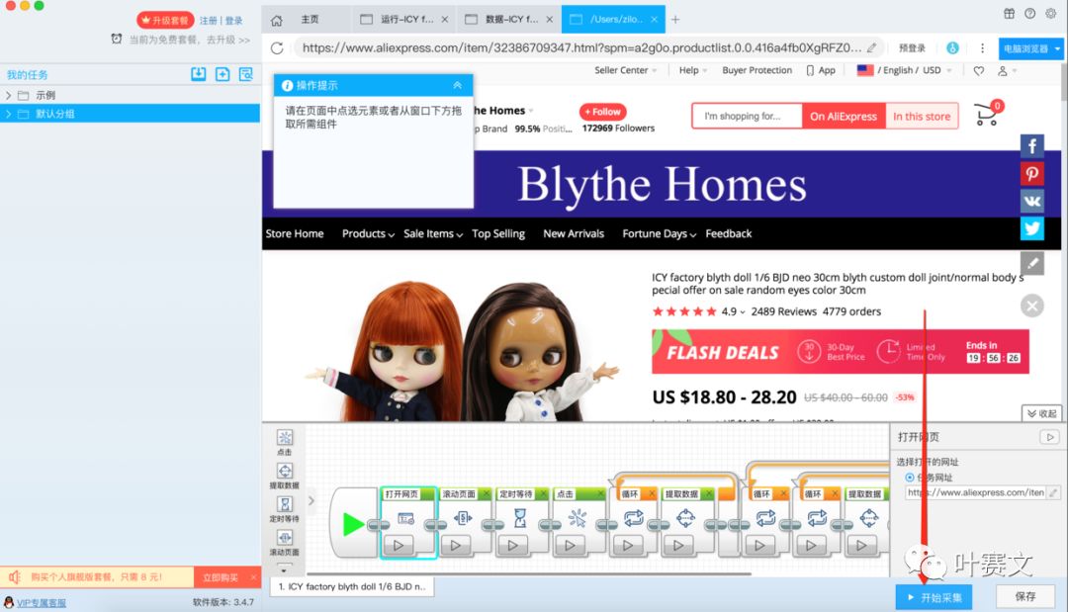Screen dimensions: 1068x612
Task: Switch to 主页 tab
Action: pyautogui.click(x=310, y=20)
